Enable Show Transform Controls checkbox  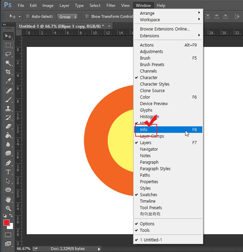point(87,16)
